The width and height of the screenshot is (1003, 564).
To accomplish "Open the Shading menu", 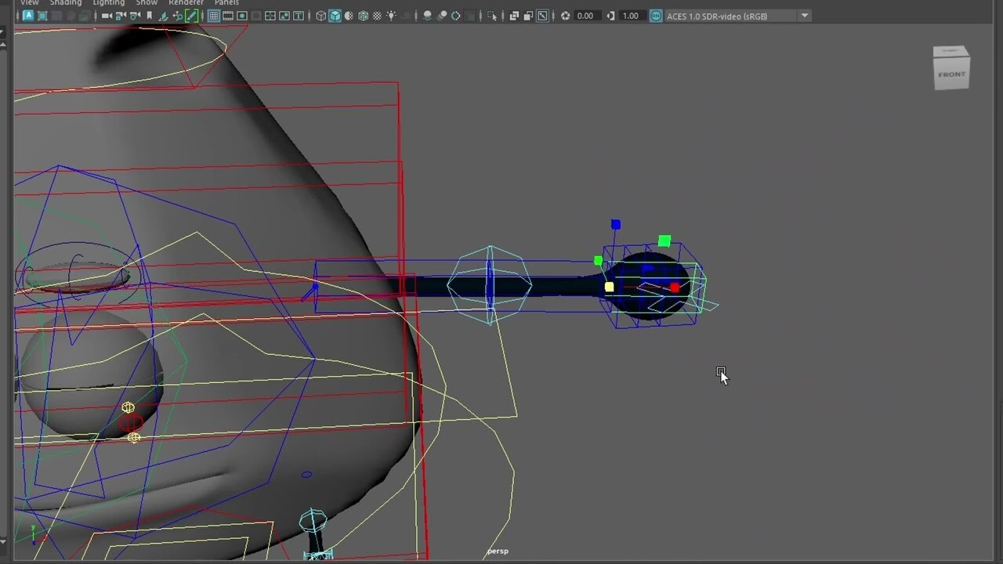I will [x=66, y=3].
